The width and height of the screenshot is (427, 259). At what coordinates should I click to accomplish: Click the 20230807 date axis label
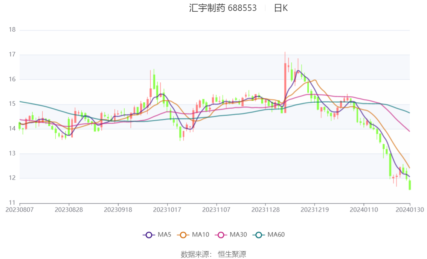pos(20,210)
